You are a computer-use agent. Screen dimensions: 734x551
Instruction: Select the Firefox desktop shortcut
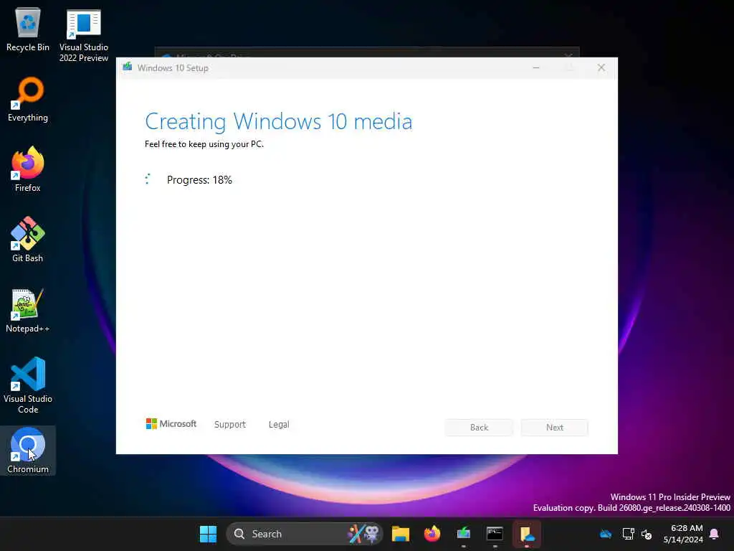click(28, 169)
